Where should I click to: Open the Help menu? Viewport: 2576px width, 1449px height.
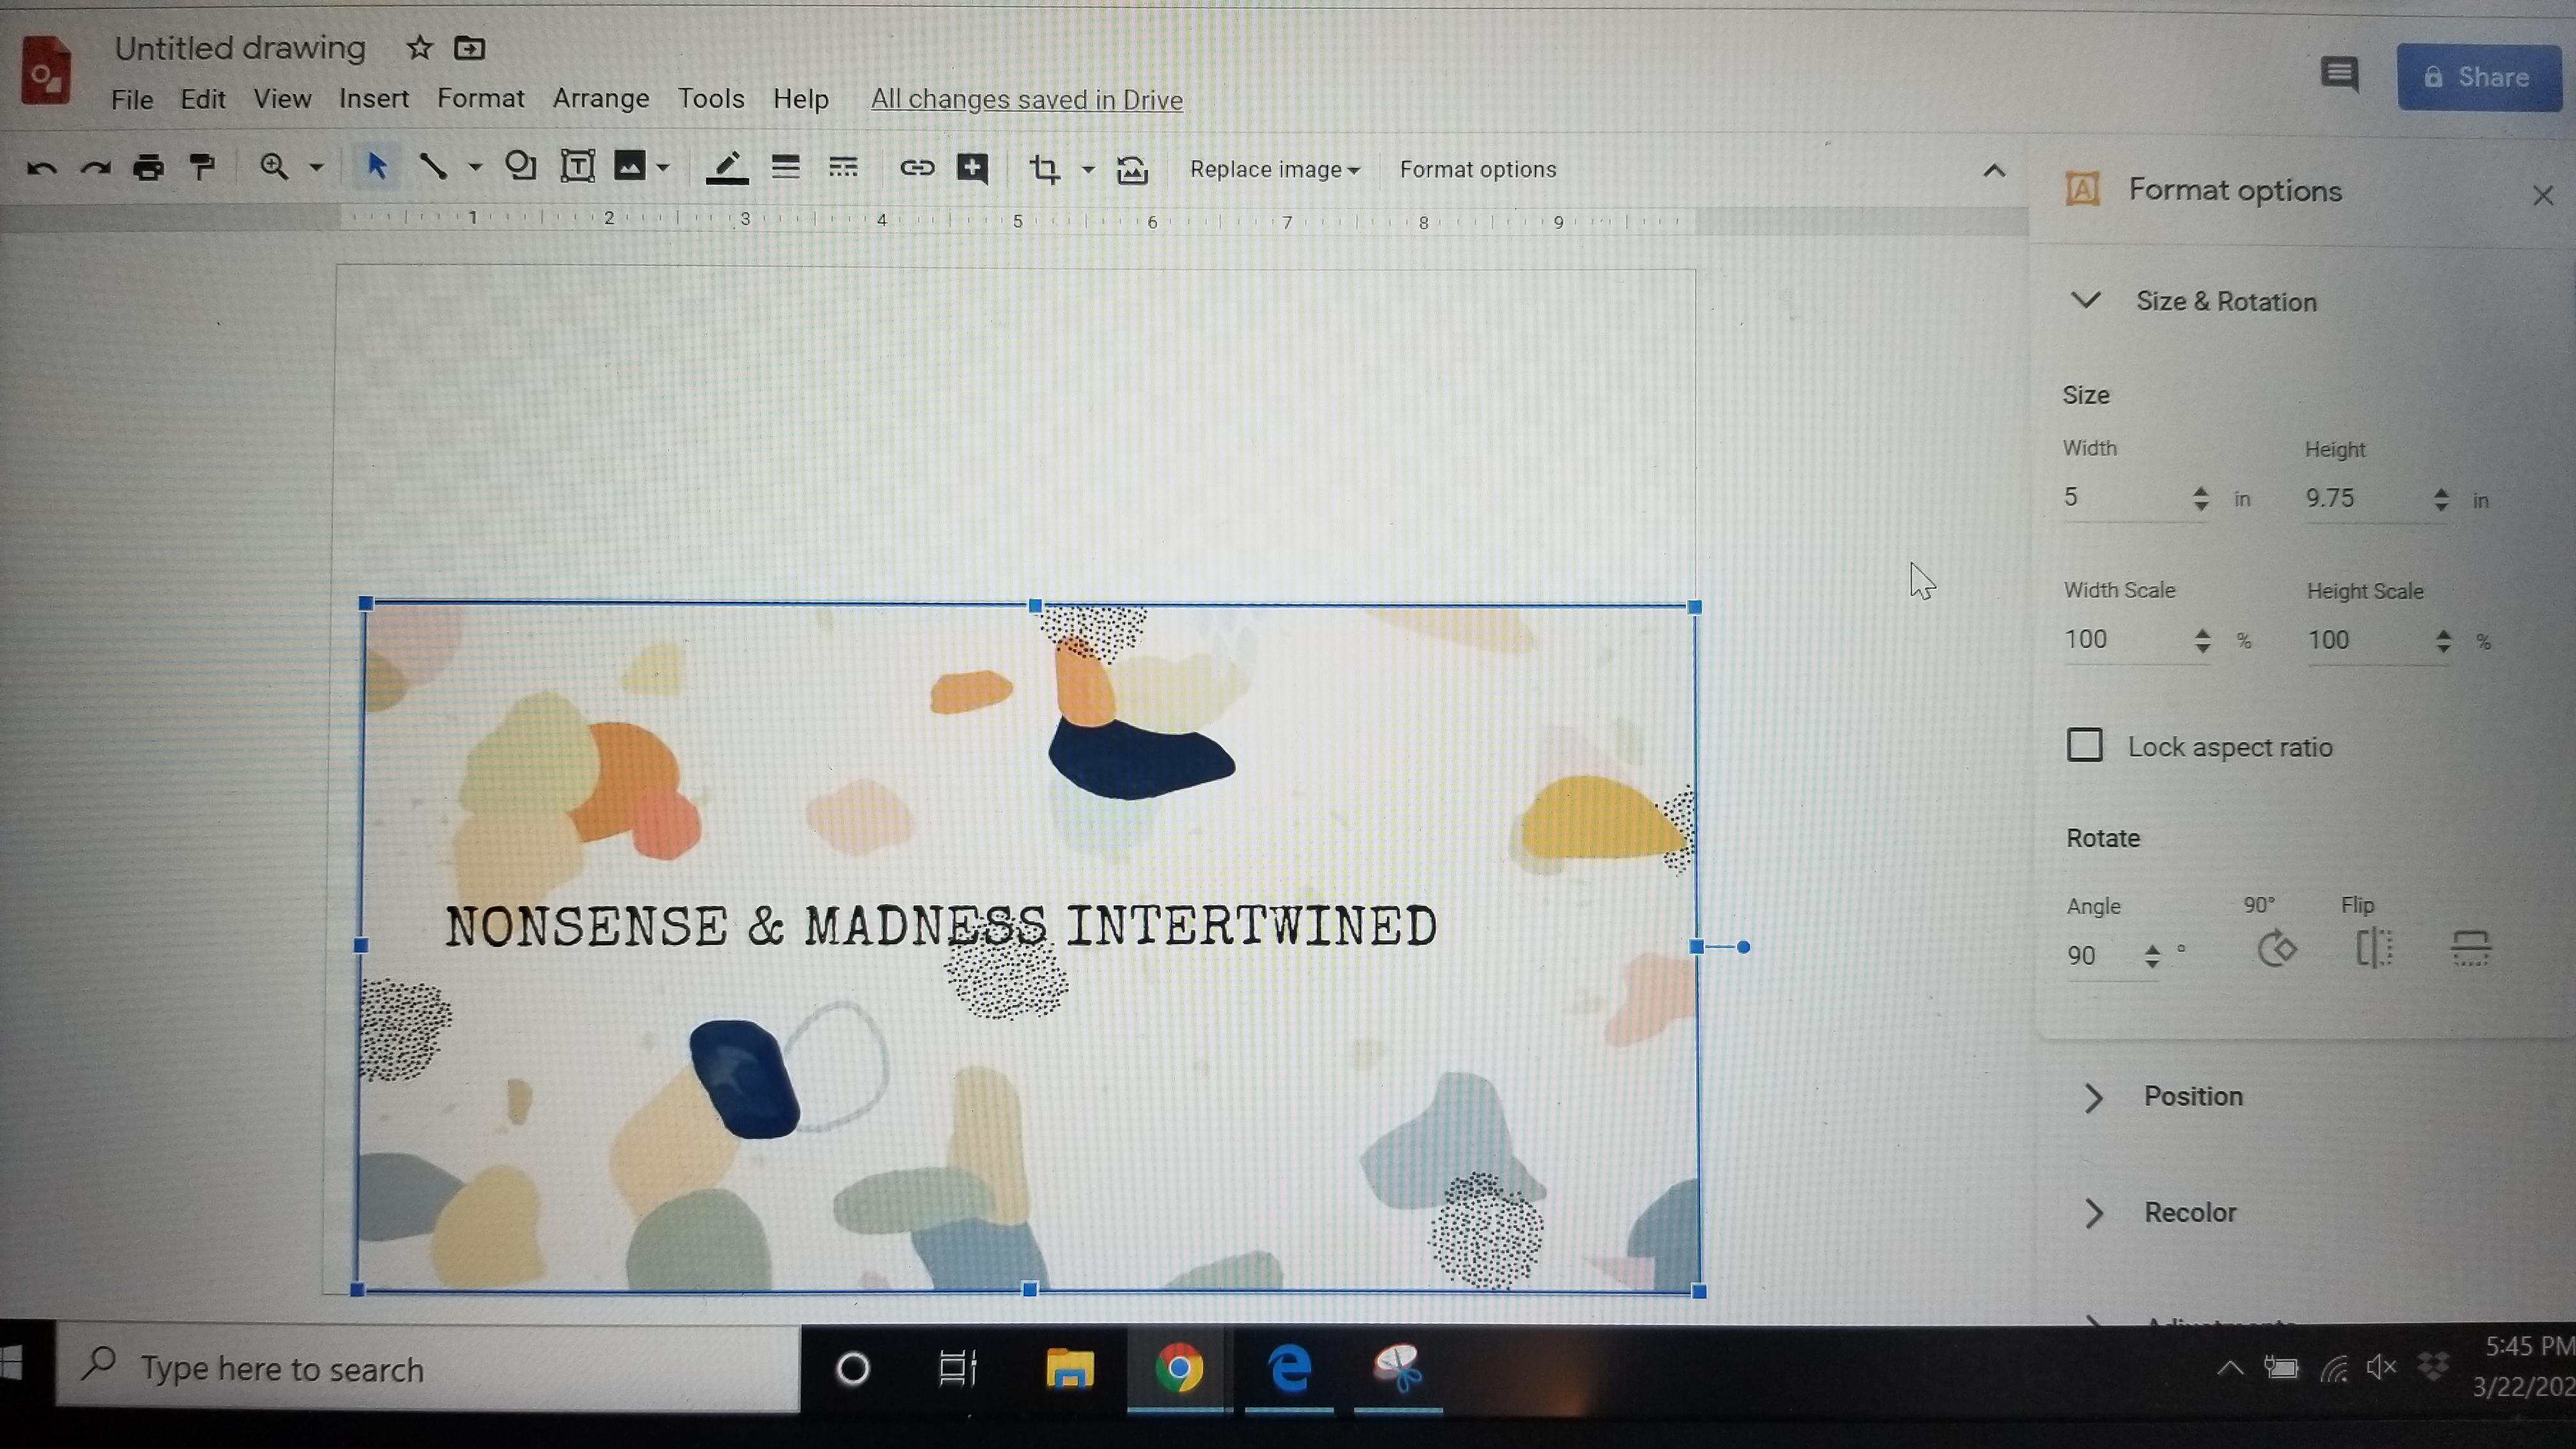pos(801,99)
